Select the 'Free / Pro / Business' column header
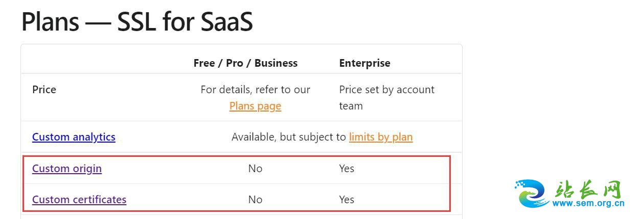 coord(245,63)
